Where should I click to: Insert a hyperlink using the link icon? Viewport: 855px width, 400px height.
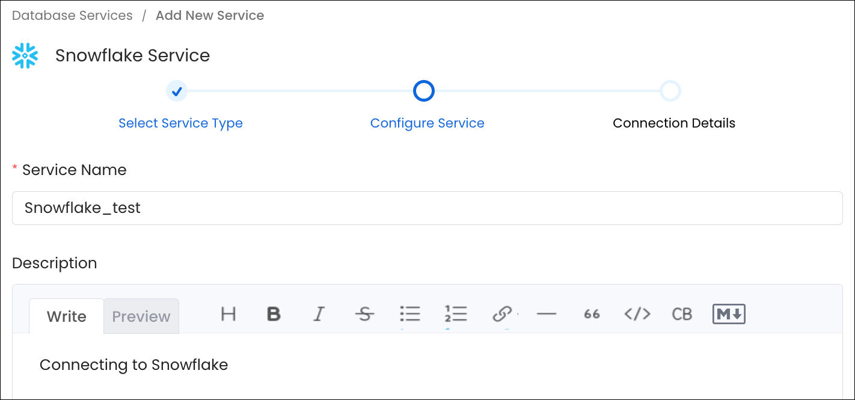(502, 313)
